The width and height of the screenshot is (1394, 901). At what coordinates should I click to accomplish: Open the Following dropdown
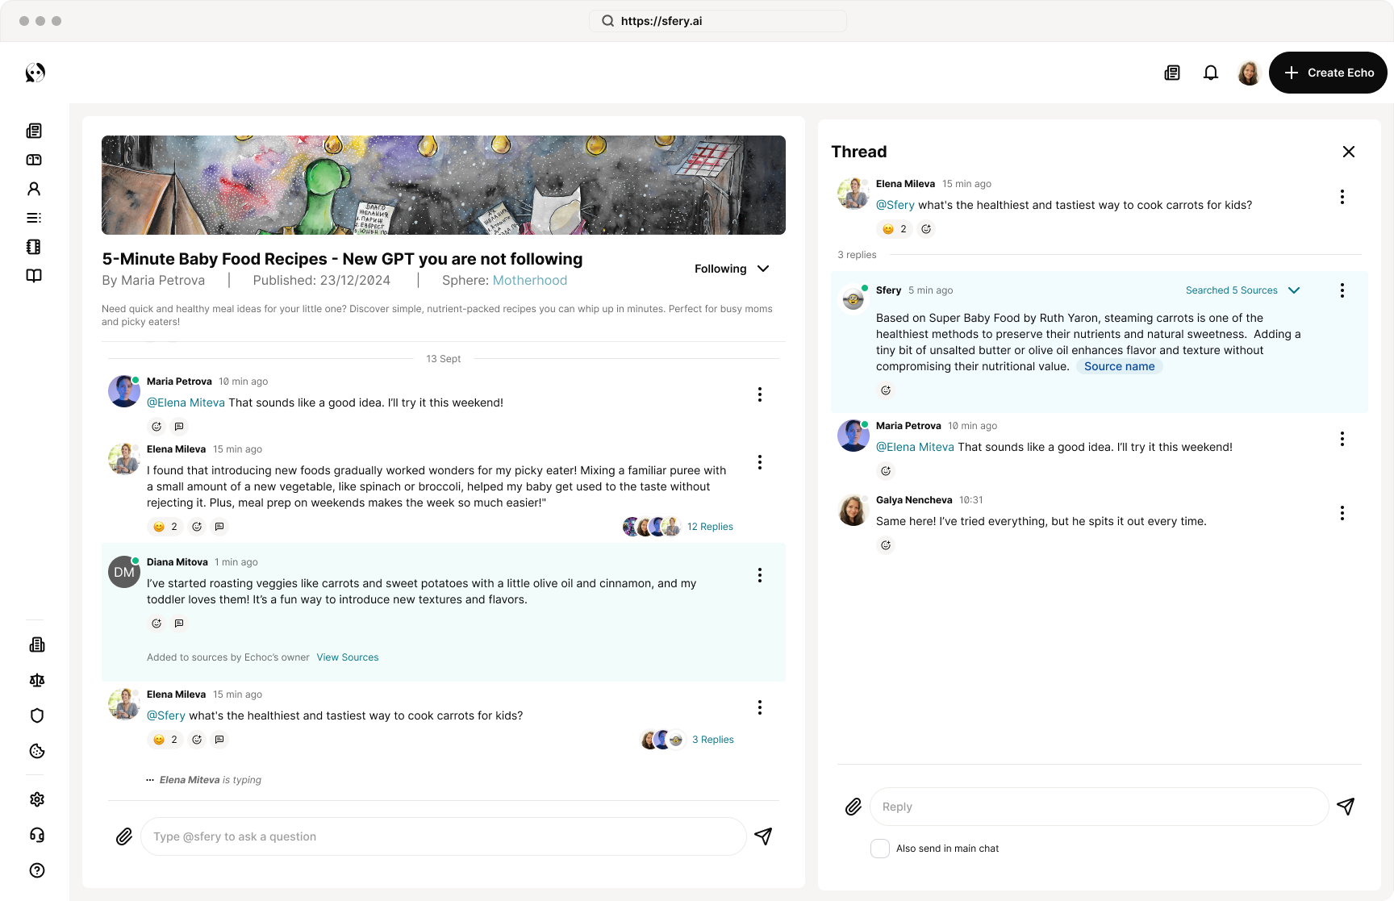(732, 269)
